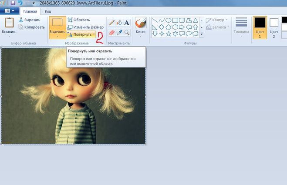The width and height of the screenshot is (287, 185).
Task: Click Вырезать to cut selection
Action: 30,20
